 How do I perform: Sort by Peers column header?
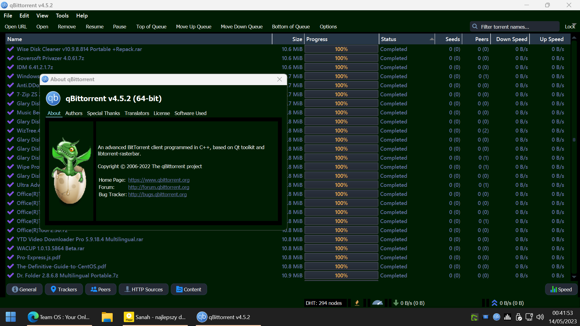pos(476,39)
